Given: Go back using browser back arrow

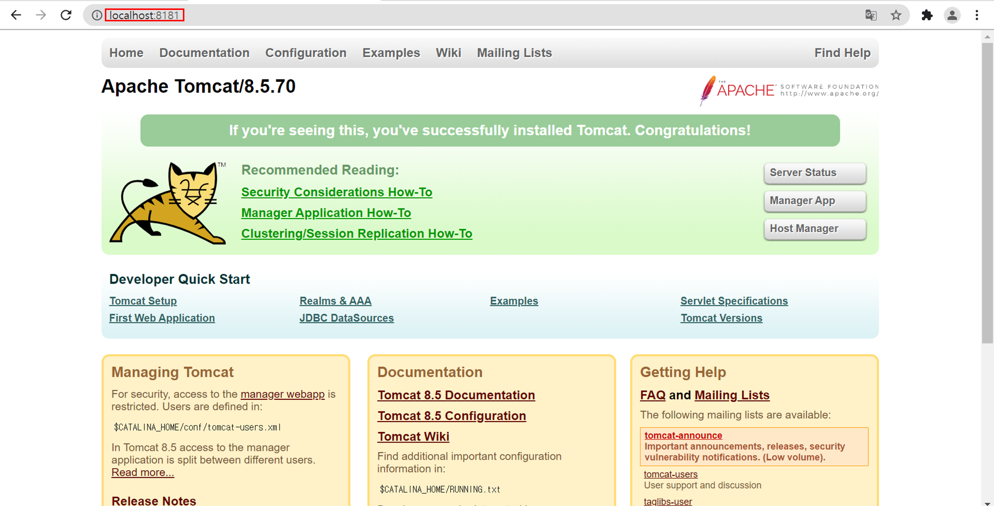Looking at the screenshot, I should (x=16, y=15).
